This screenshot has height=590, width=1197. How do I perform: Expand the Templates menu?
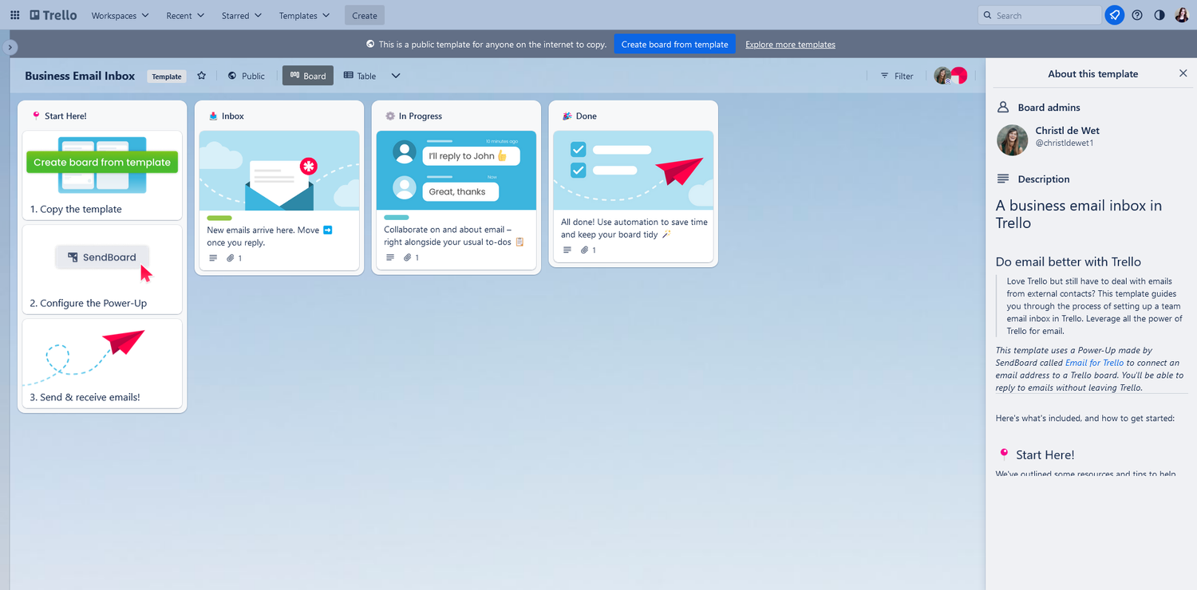(x=303, y=14)
